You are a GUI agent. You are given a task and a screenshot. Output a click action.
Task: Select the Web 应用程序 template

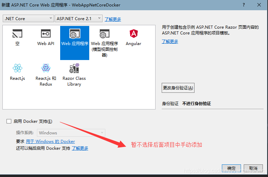[75, 43]
